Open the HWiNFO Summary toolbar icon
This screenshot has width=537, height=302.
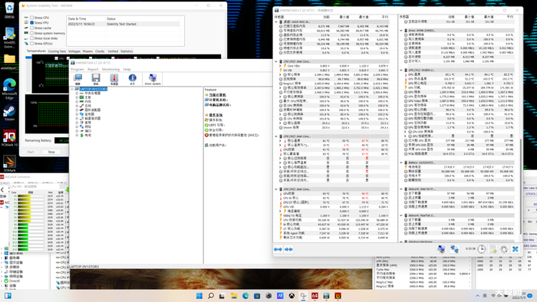77,80
